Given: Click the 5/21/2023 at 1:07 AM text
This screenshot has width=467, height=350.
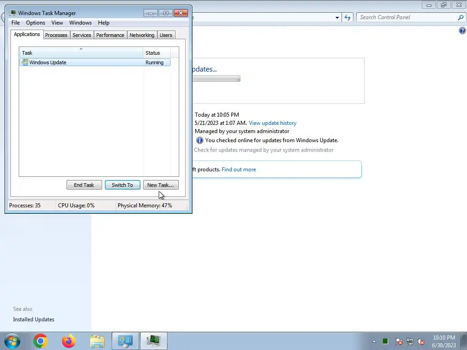Looking at the screenshot, I should [x=220, y=123].
